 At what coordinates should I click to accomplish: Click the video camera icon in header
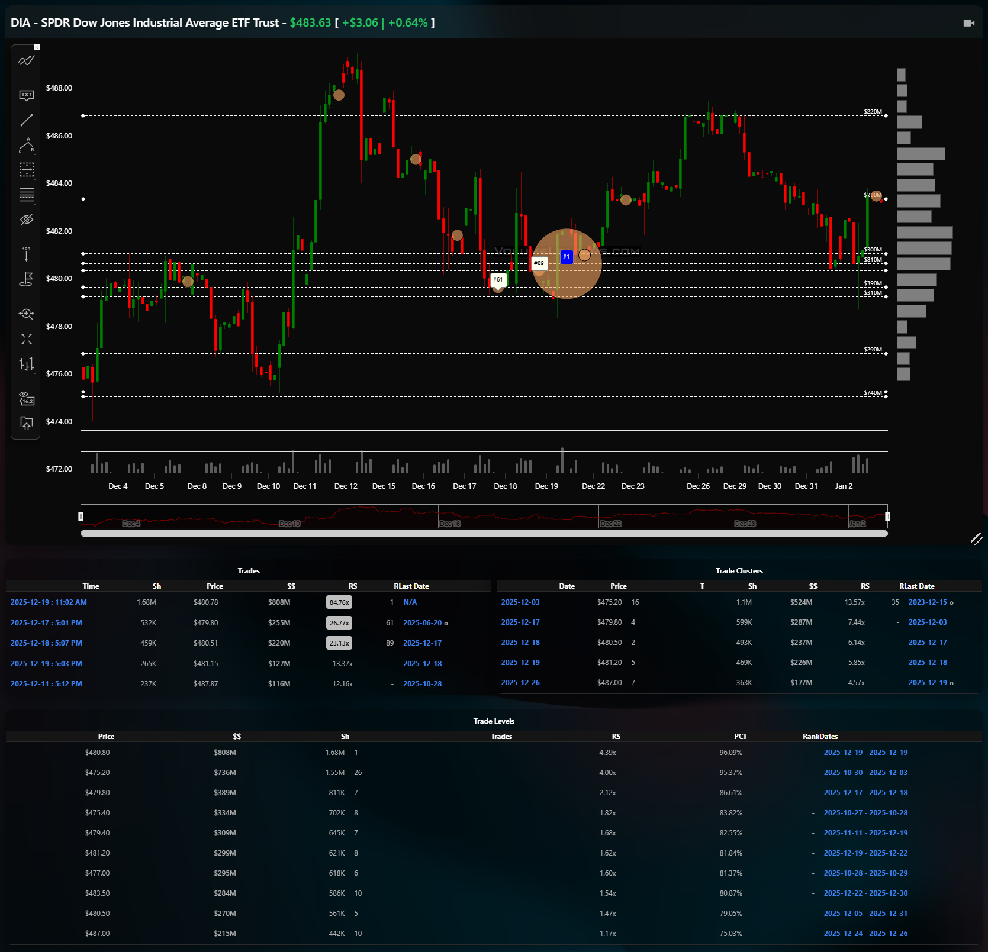968,23
